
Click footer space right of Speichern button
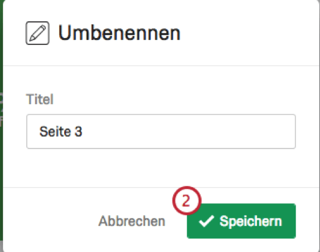pyautogui.click(x=307, y=221)
